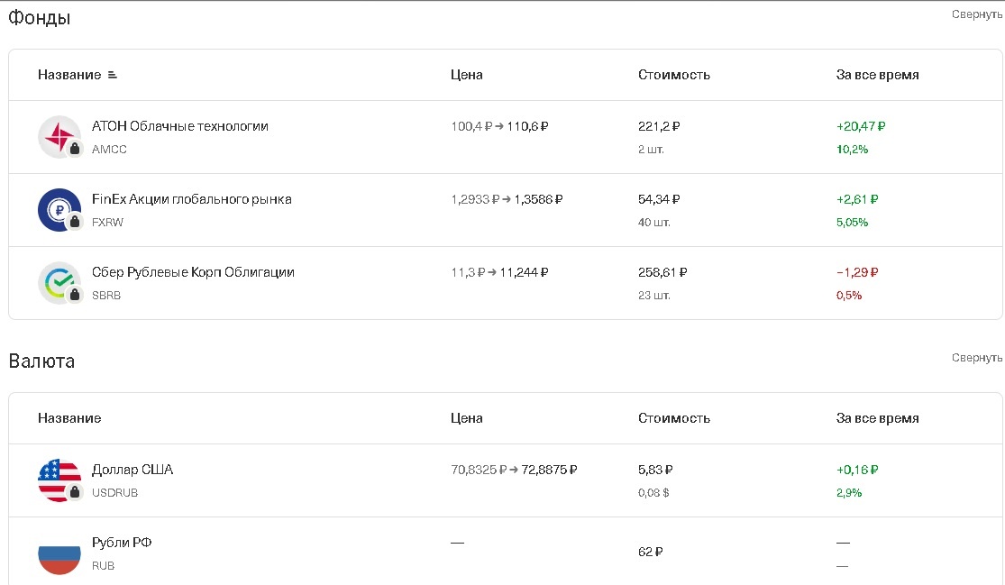Click the US dollar flag icon
1005x585 pixels.
tap(59, 480)
